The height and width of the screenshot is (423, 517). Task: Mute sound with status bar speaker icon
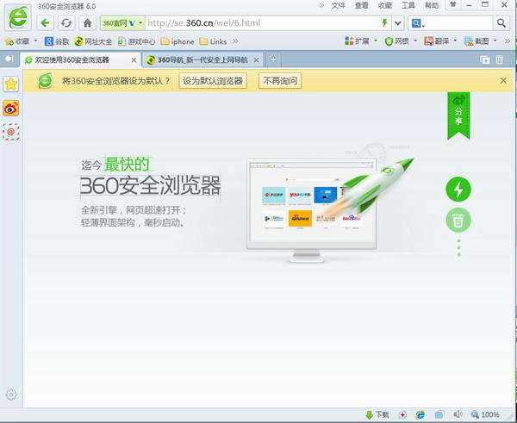pyautogui.click(x=458, y=414)
